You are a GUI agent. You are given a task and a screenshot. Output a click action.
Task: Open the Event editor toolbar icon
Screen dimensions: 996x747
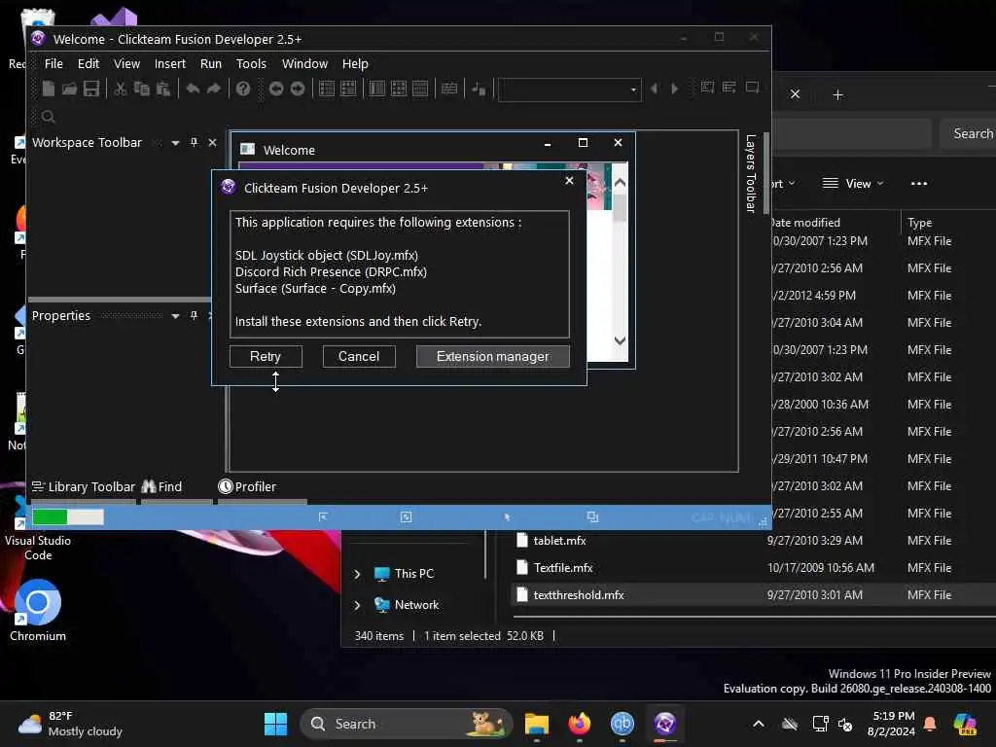click(377, 89)
